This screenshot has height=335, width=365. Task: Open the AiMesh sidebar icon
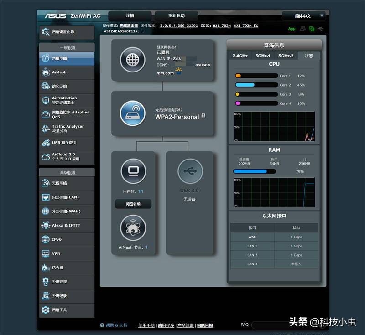coord(46,72)
